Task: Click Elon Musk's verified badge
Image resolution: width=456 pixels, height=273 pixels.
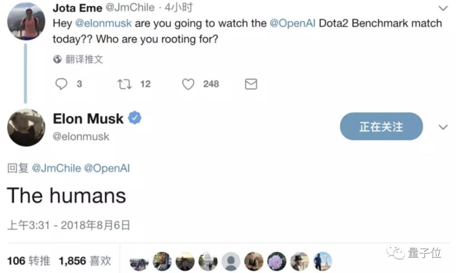Action: 135,118
